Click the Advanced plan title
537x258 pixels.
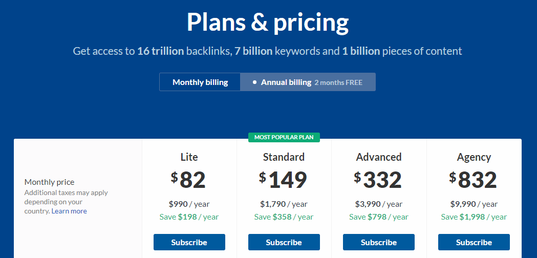pos(379,157)
